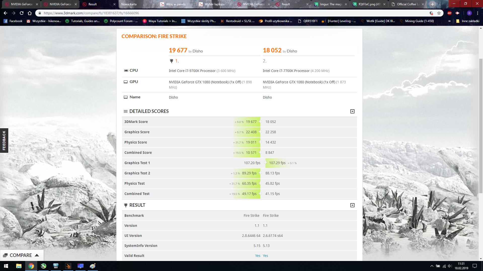483x271 pixels.
Task: Open the Chrome three-dot menu
Action: (477, 13)
